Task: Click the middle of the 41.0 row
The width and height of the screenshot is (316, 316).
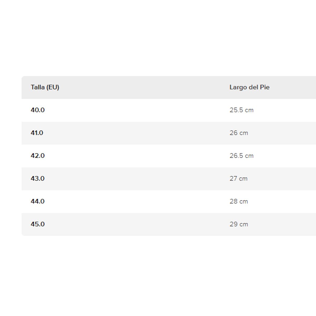Action: (x=145, y=133)
